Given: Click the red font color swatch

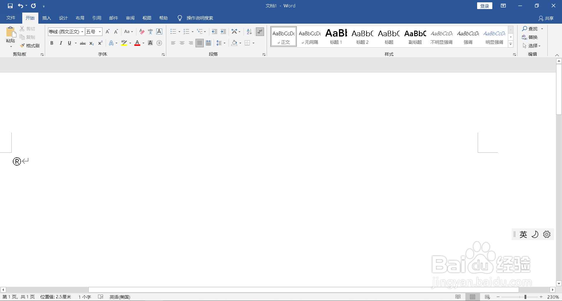Looking at the screenshot, I should [137, 43].
